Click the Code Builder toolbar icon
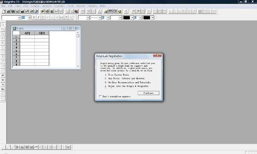The image size is (257, 154). [120, 11]
